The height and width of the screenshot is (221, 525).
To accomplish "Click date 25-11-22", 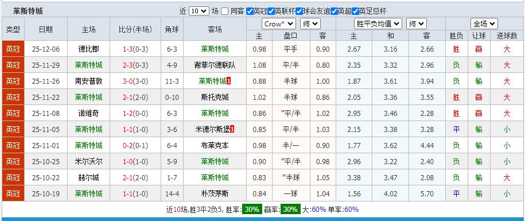I will tap(45, 98).
